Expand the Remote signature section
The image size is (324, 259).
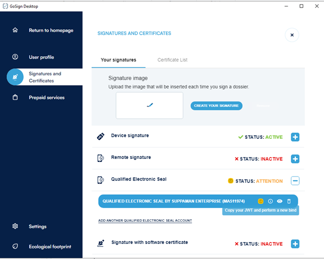coord(295,159)
